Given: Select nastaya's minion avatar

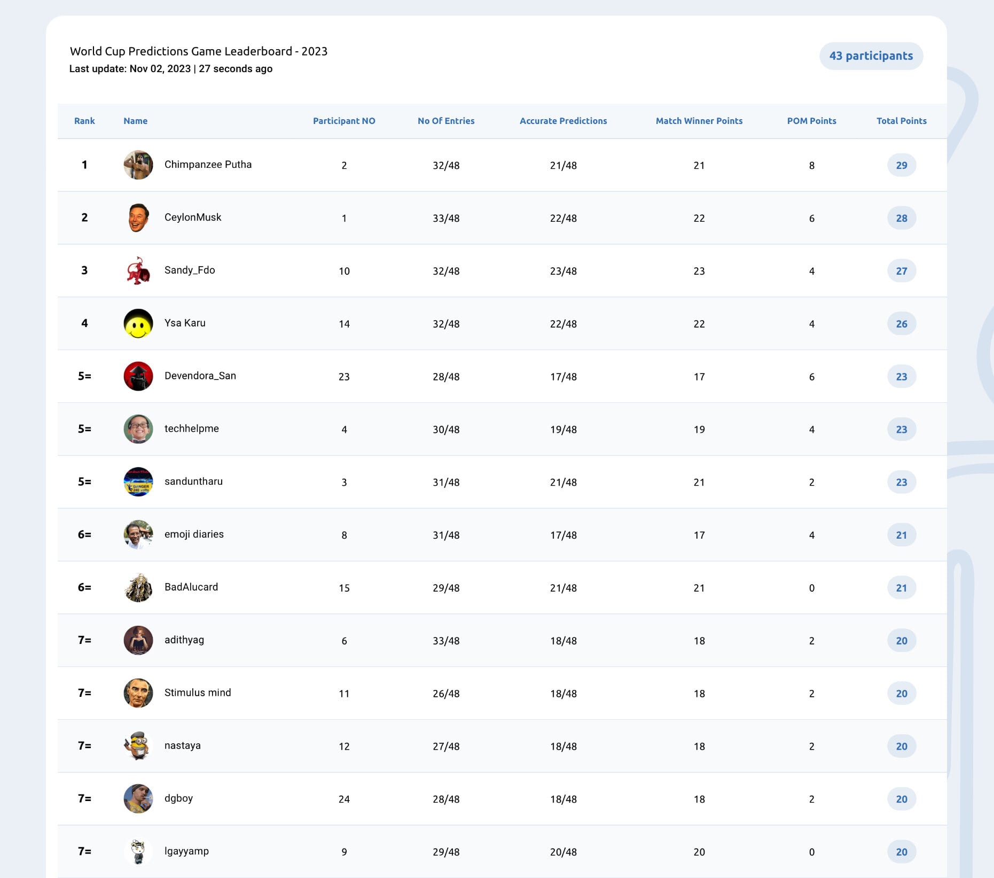Looking at the screenshot, I should point(138,745).
